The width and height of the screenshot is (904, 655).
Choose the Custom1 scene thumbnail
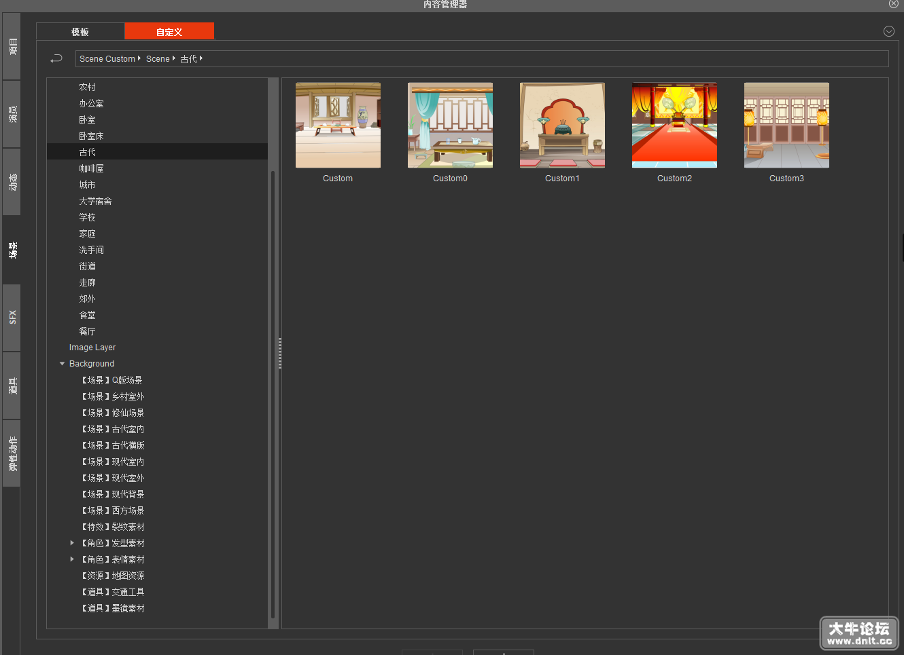point(562,126)
